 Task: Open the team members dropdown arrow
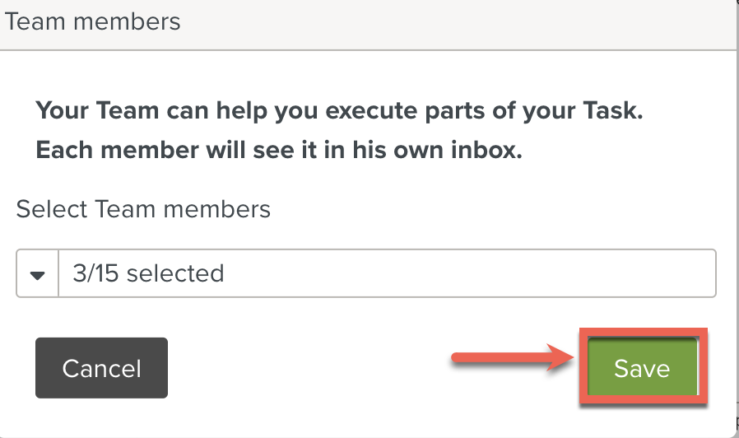point(37,273)
